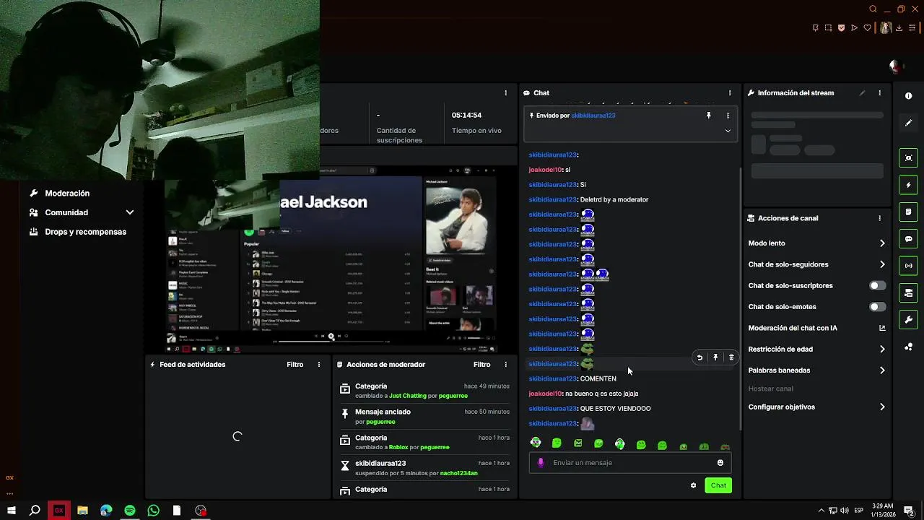Toggle the lightning activity feed panel icon
This screenshot has height=520, width=924.
tap(908, 185)
